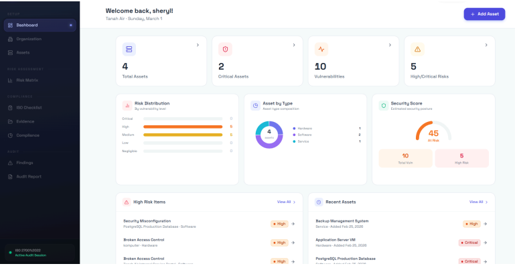Open the Application Server VM asset
The image size is (517, 266).
point(402,243)
